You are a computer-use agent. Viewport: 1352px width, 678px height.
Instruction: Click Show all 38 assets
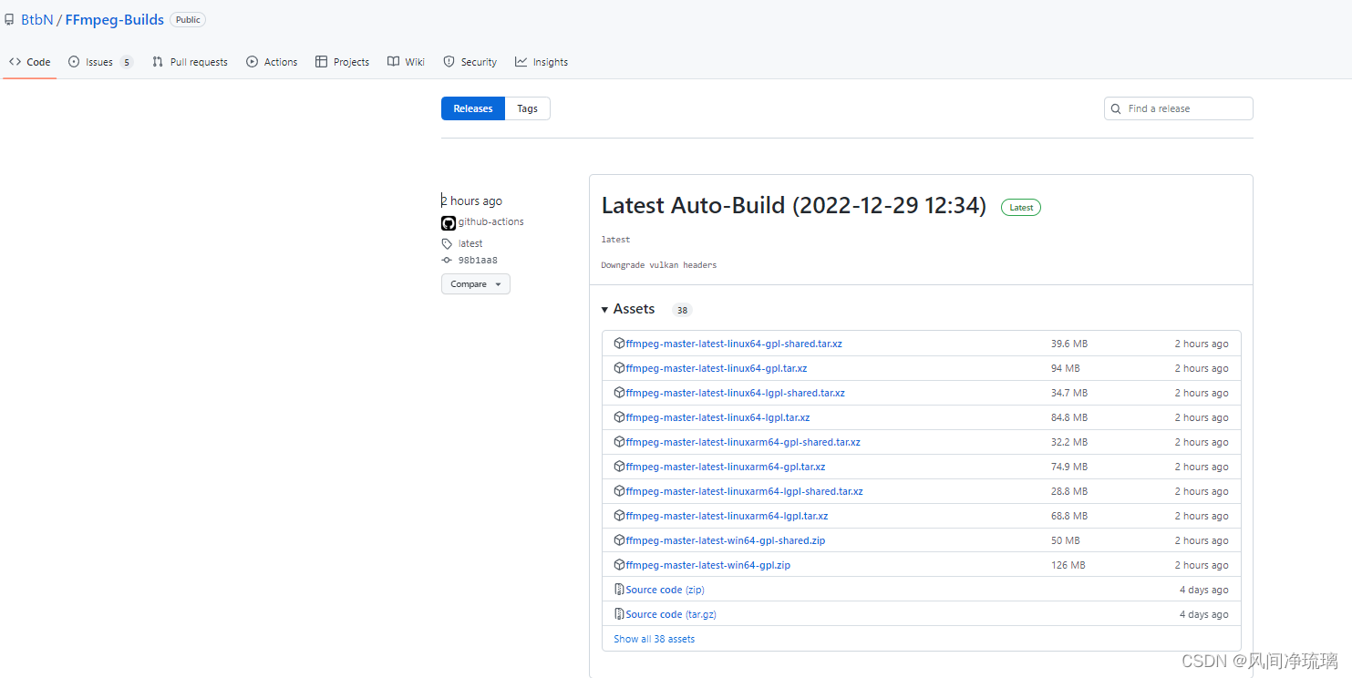pyautogui.click(x=654, y=639)
